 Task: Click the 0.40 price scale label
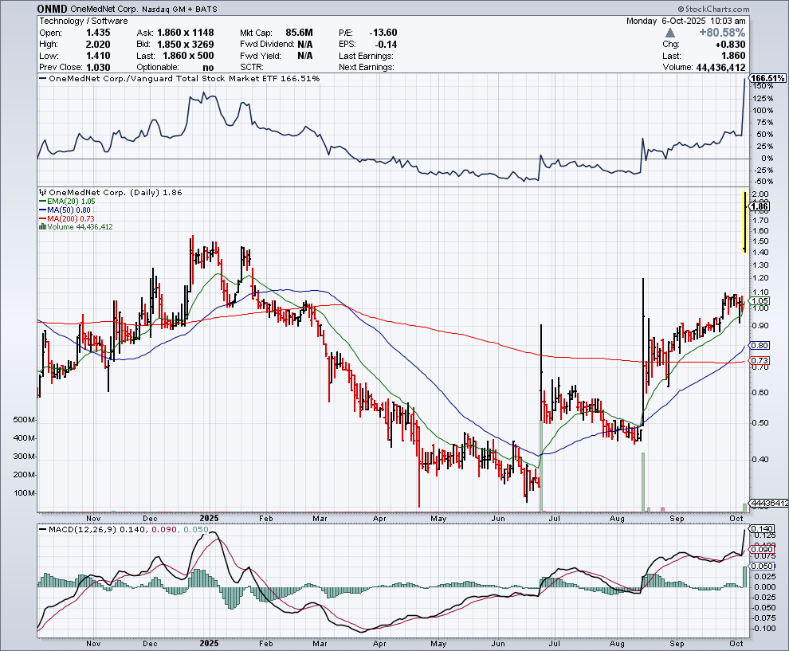click(x=760, y=459)
